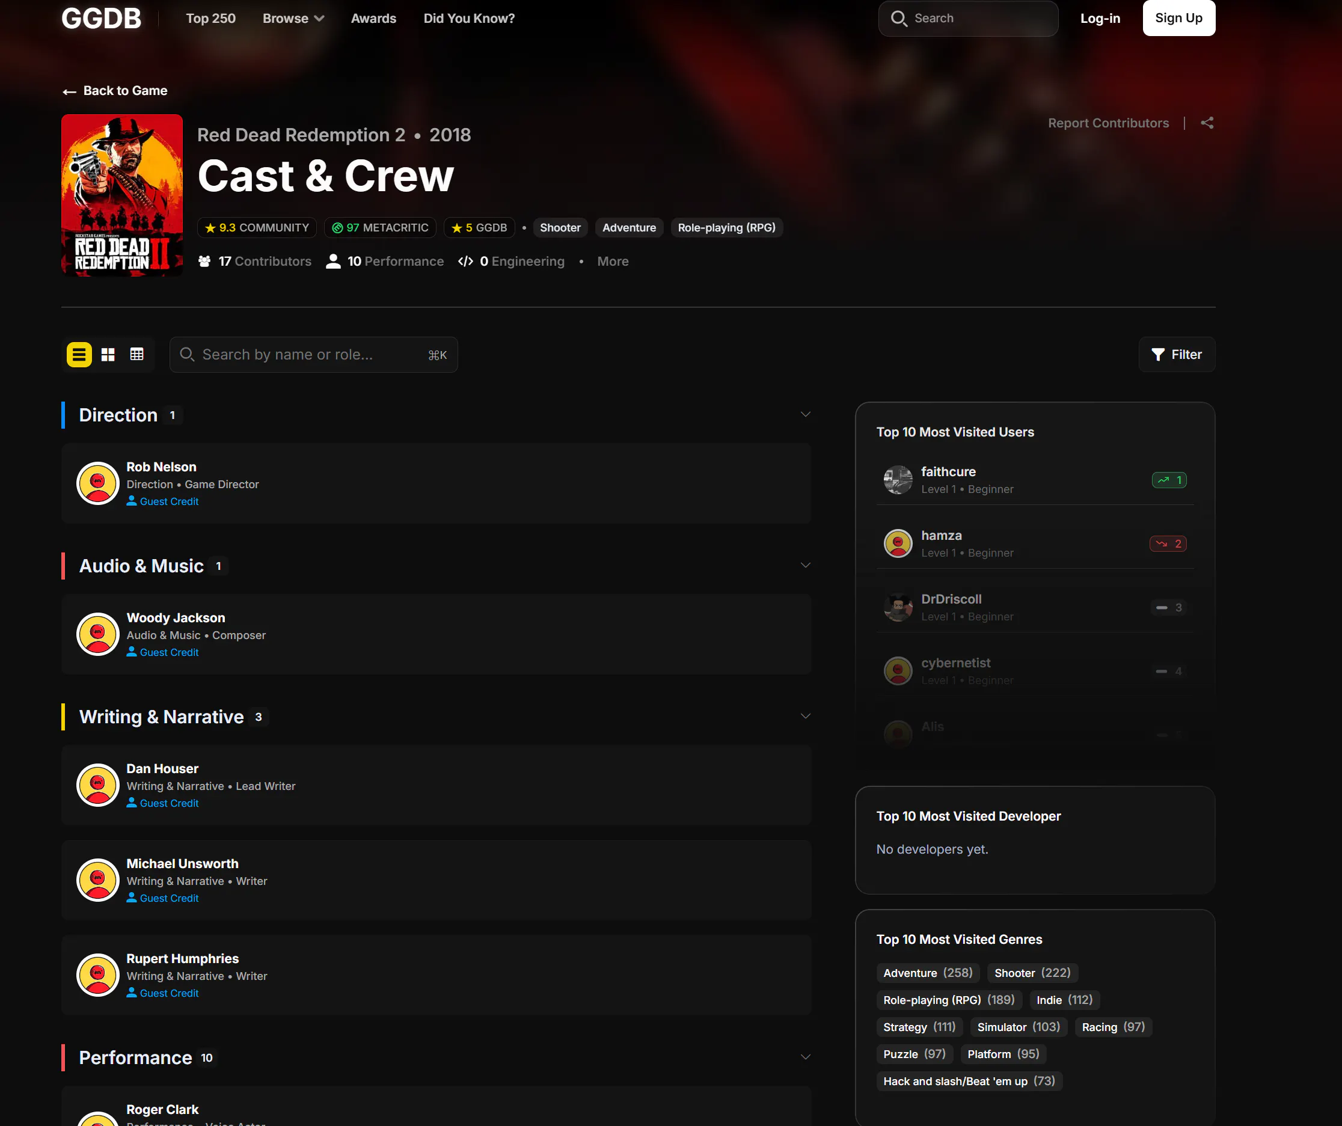Click the 17 Contributors count
1342x1126 pixels.
255,262
